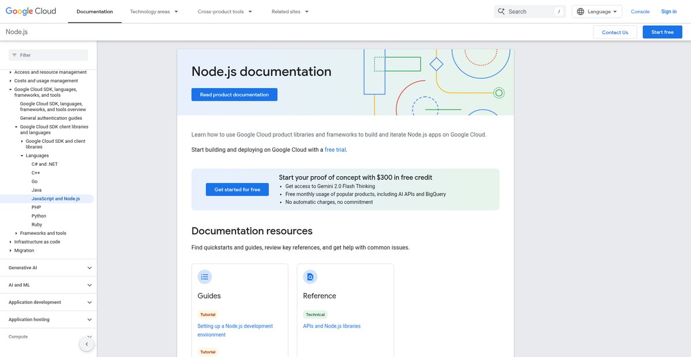The height and width of the screenshot is (357, 691).
Task: Select Python in the Languages list
Action: tap(39, 216)
